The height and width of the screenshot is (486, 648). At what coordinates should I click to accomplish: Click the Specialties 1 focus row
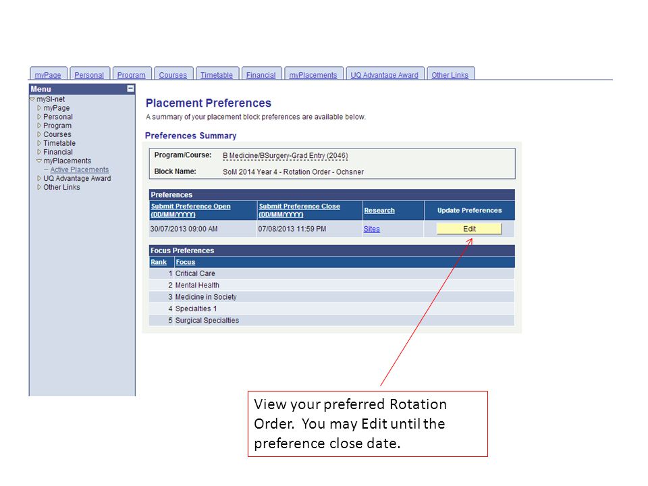pos(332,308)
